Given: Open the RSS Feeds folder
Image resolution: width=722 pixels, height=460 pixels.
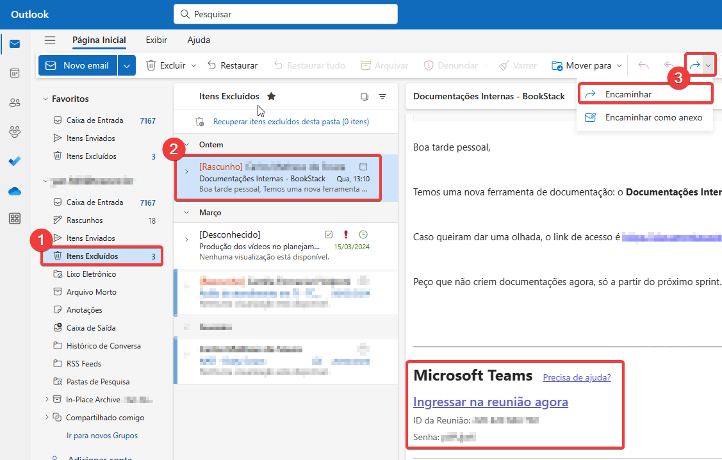Looking at the screenshot, I should [103, 364].
